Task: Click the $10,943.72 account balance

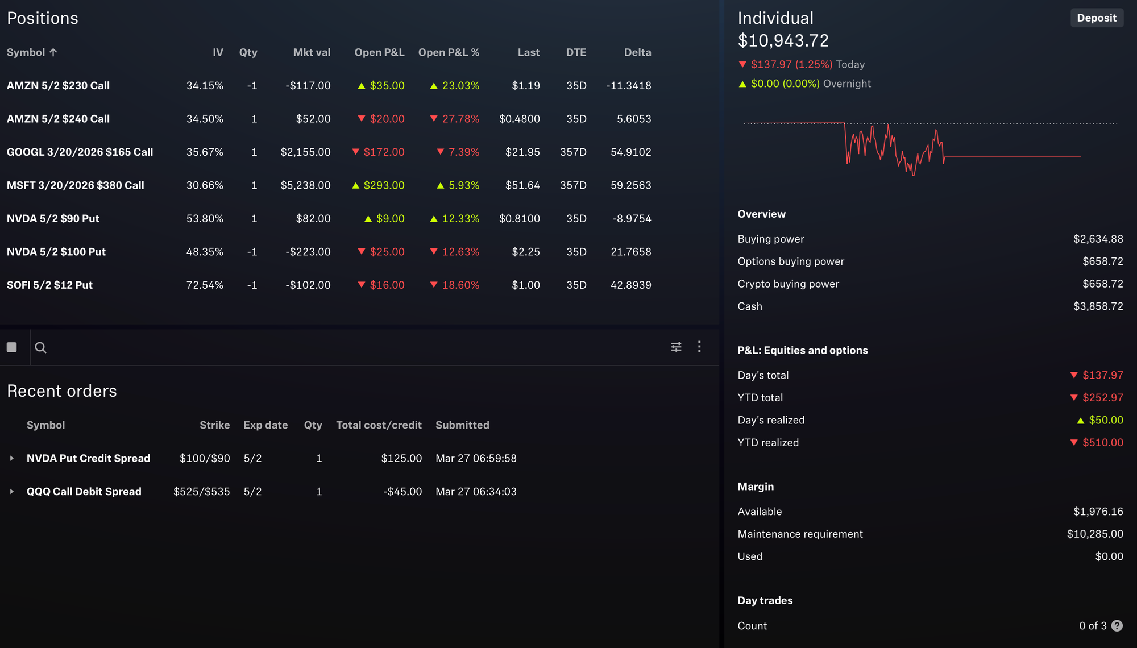Action: click(x=783, y=41)
